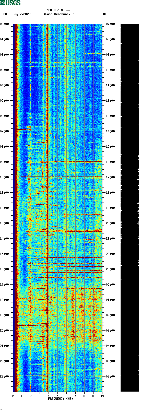
Task: Click the 09:00 UTC label on right axis
Action: 110,55
